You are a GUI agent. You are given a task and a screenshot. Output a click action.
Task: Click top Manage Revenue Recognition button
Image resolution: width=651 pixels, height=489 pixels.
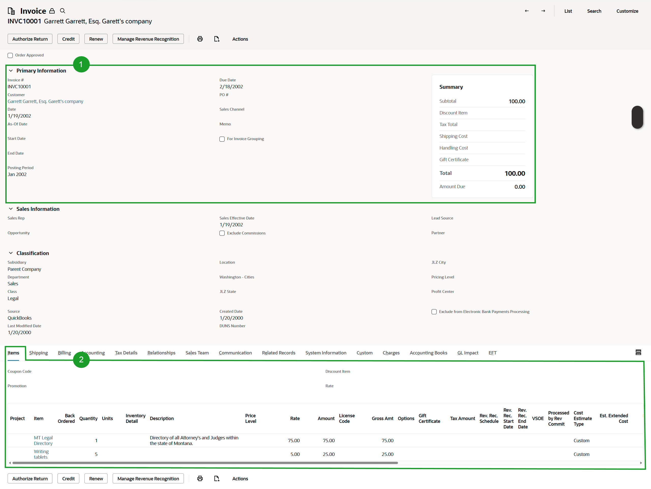[148, 39]
